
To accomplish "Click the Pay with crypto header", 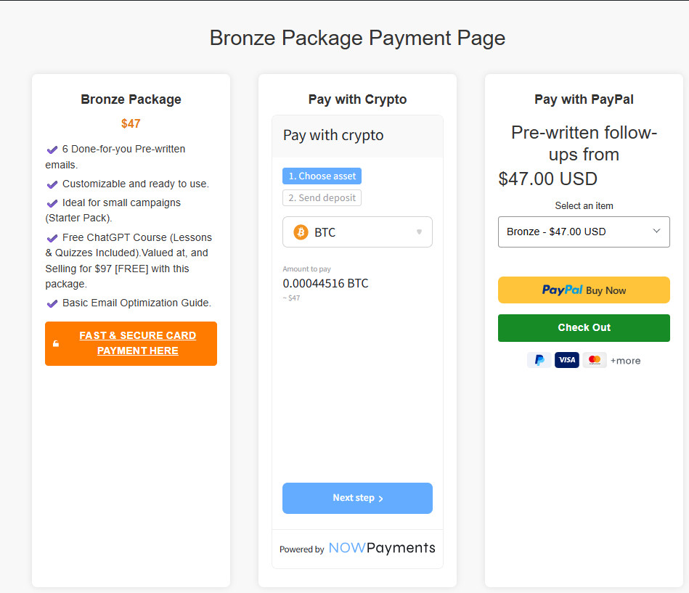I will point(333,136).
